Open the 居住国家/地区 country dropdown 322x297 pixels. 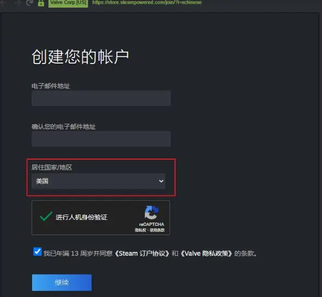pos(98,181)
